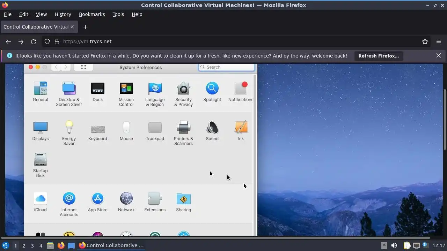Viewport: 447px width, 251px height.
Task: Go back one page in Firefox
Action: (8, 41)
